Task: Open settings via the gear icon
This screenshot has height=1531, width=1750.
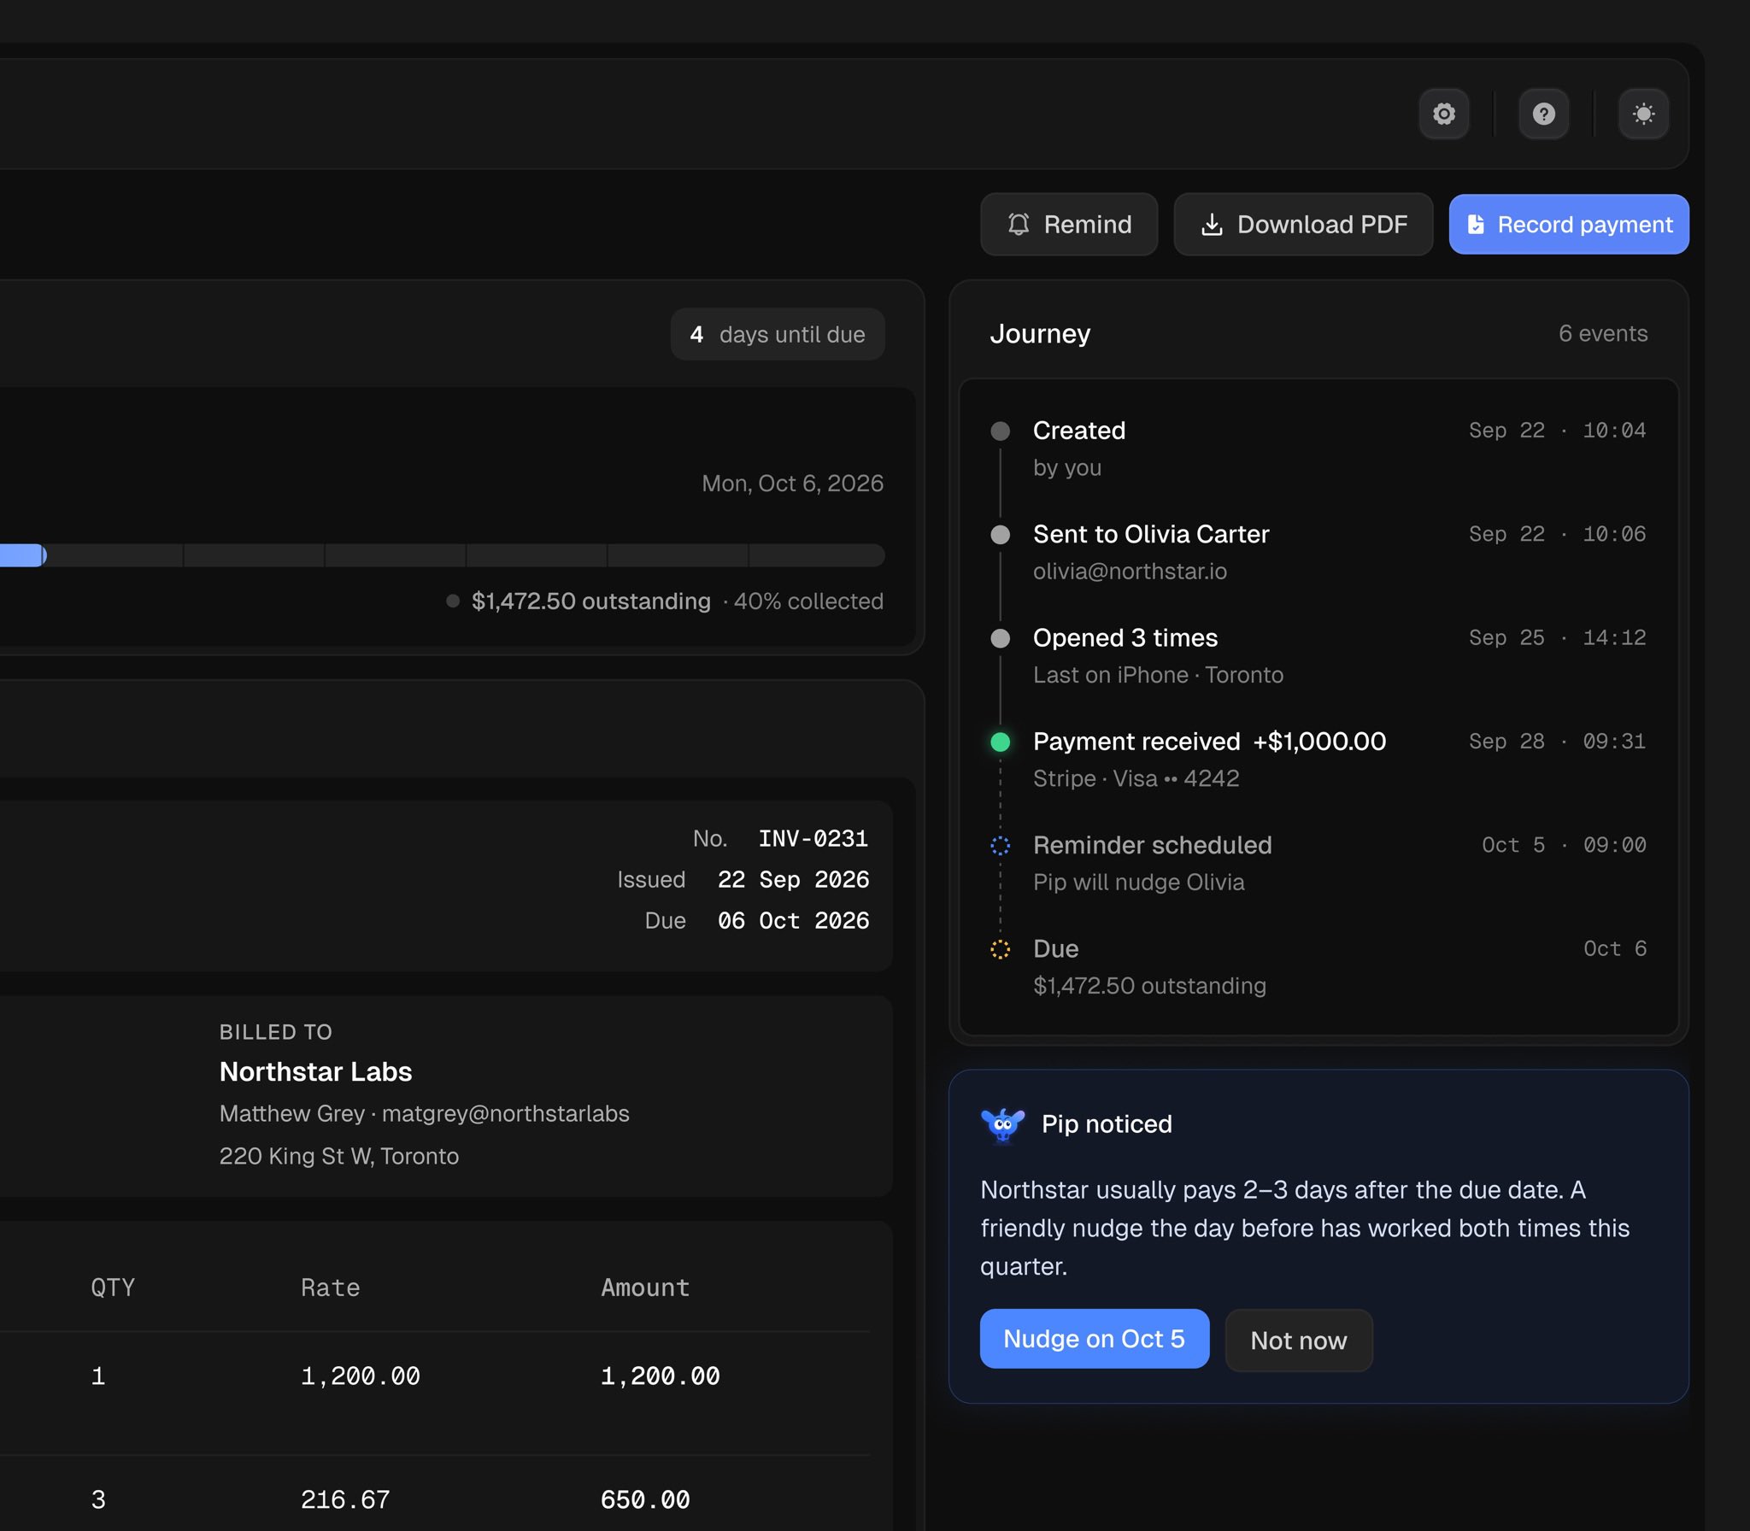Action: point(1444,114)
